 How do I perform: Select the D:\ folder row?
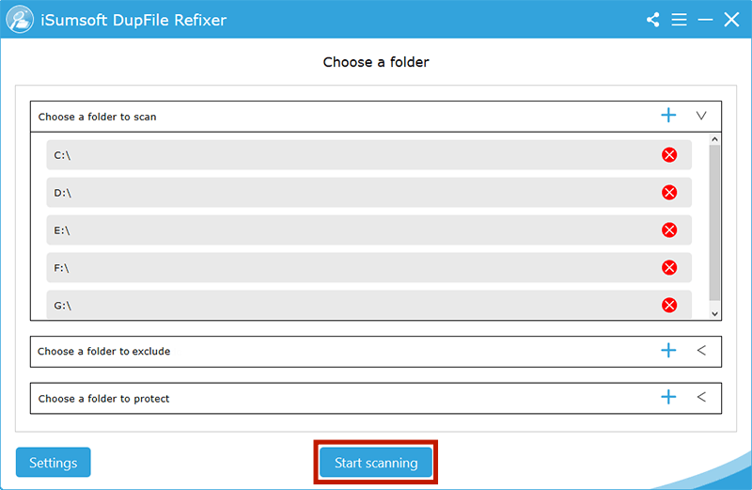coord(368,193)
